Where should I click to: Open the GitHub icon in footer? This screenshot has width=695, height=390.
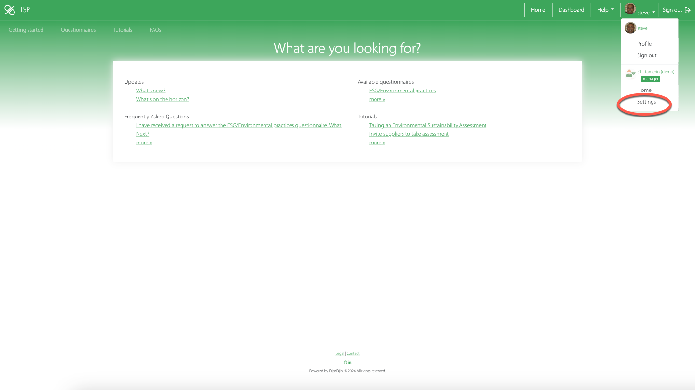(x=345, y=362)
